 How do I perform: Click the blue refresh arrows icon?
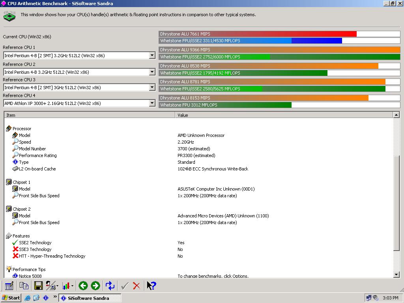pyautogui.click(x=110, y=286)
